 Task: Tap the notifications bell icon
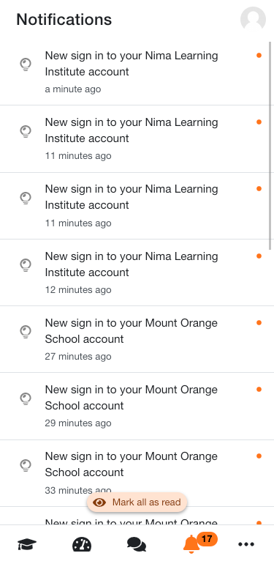coord(191,544)
